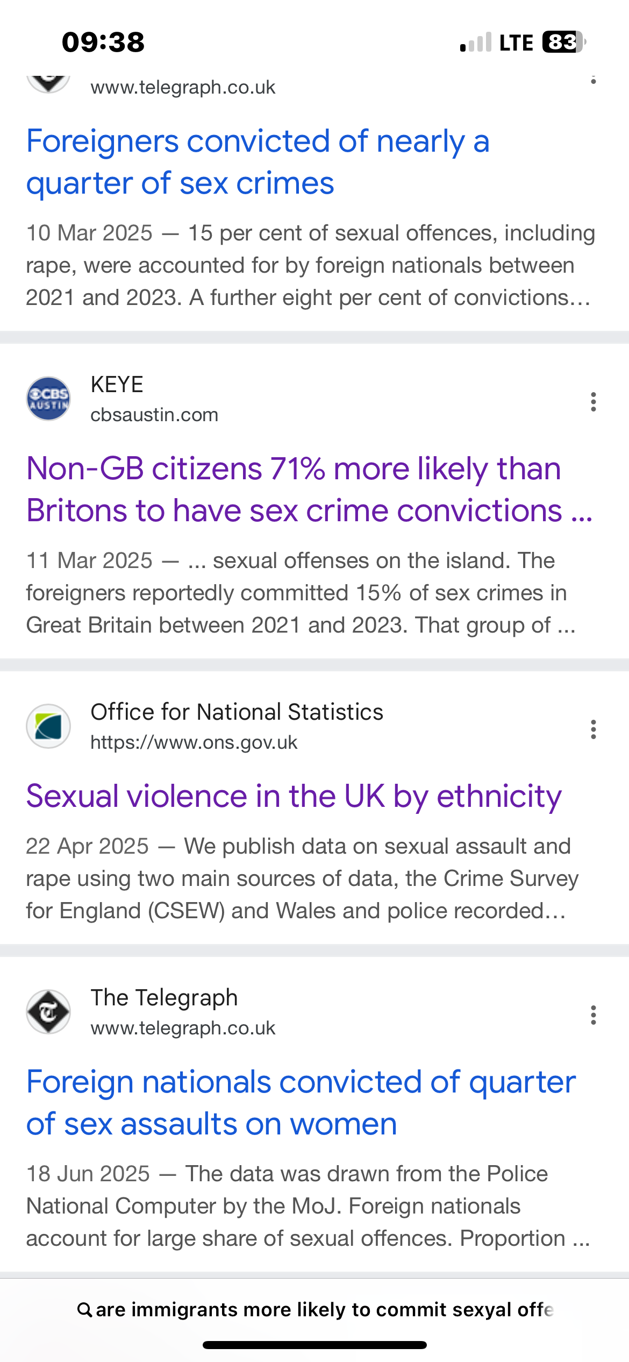629x1362 pixels.
Task: Open 'Foreigners convicted of nearly a quarter' link
Action: point(258,162)
